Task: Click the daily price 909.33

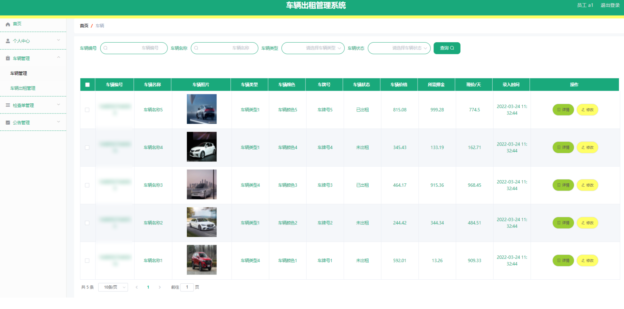Action: point(474,260)
